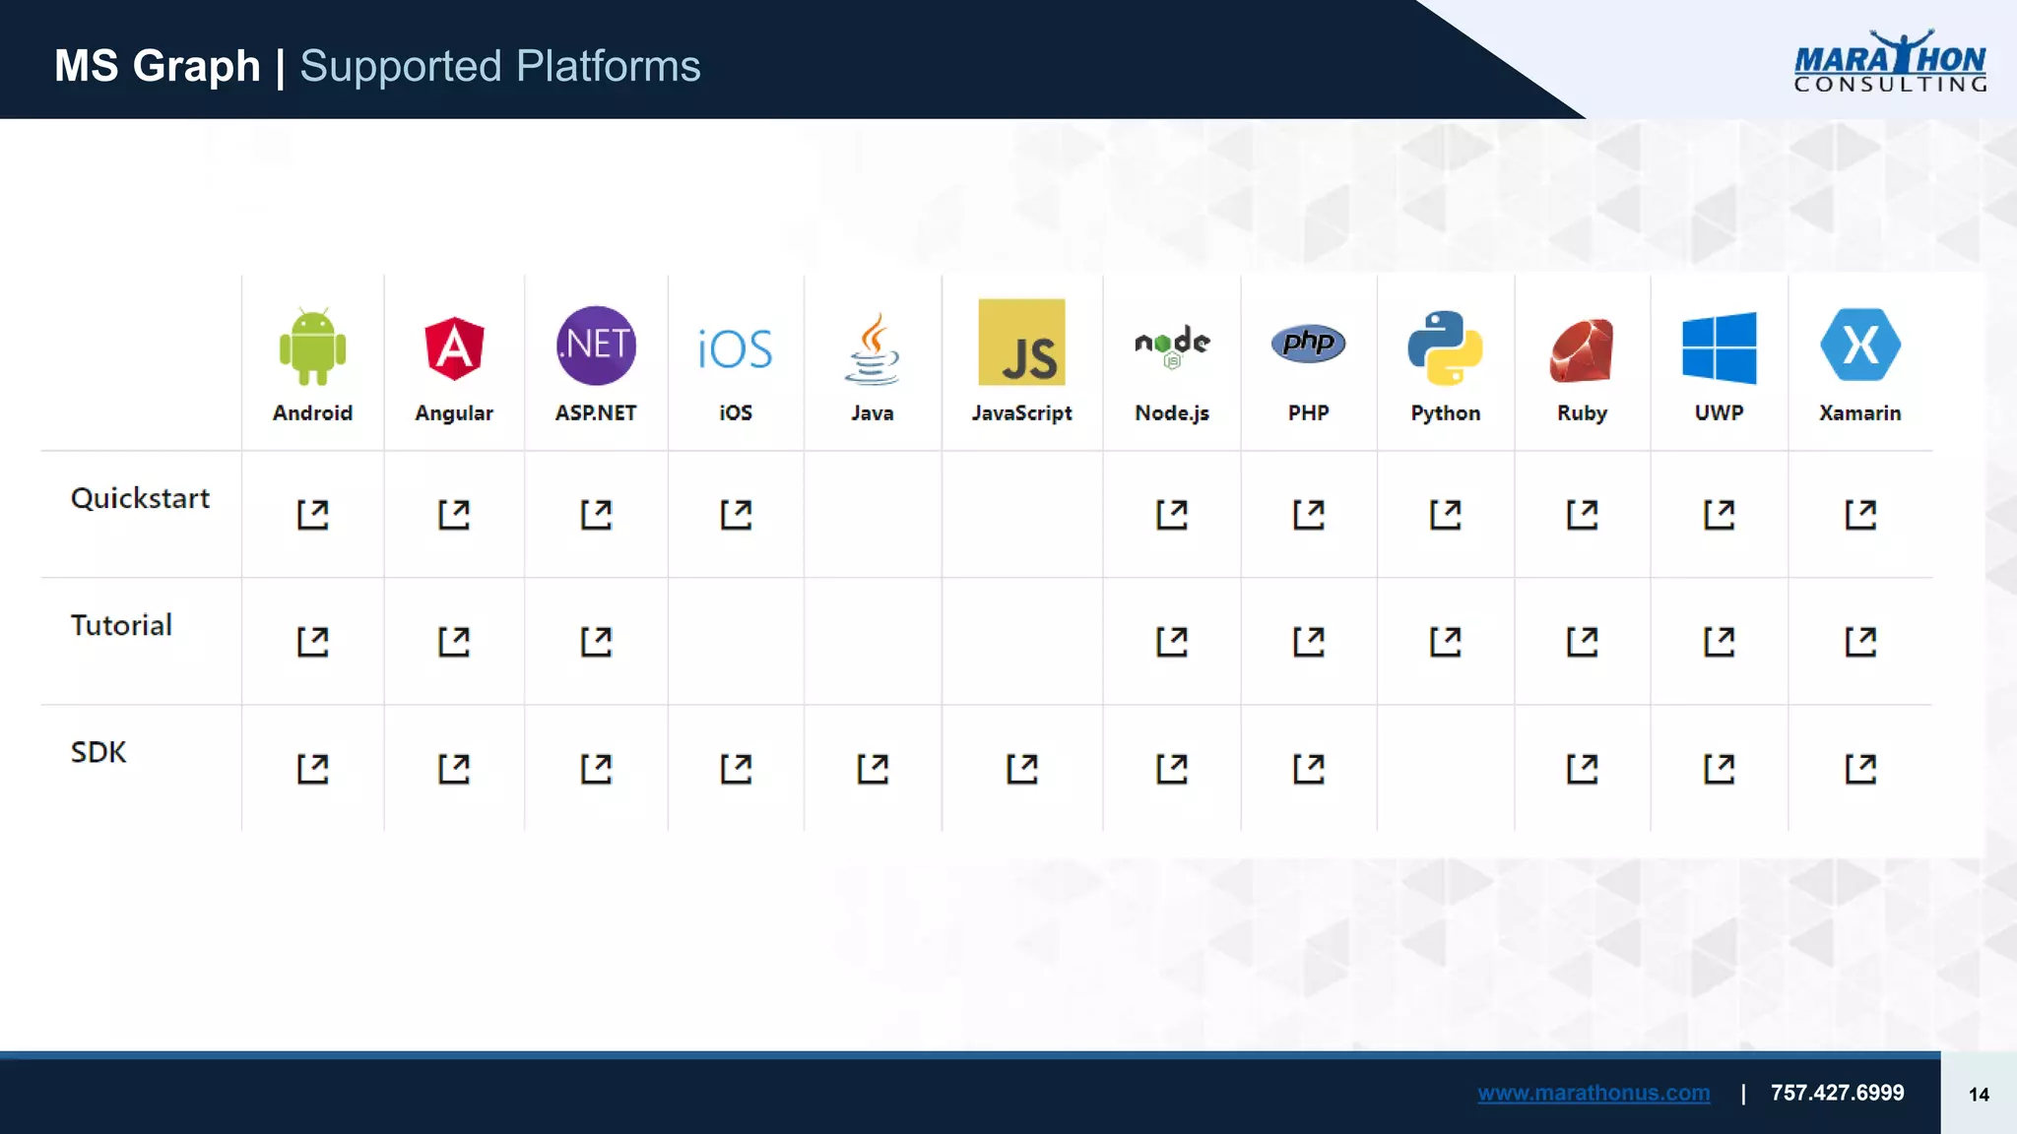The image size is (2017, 1134).
Task: Open the Tutorial link for Node.js
Action: click(1172, 642)
